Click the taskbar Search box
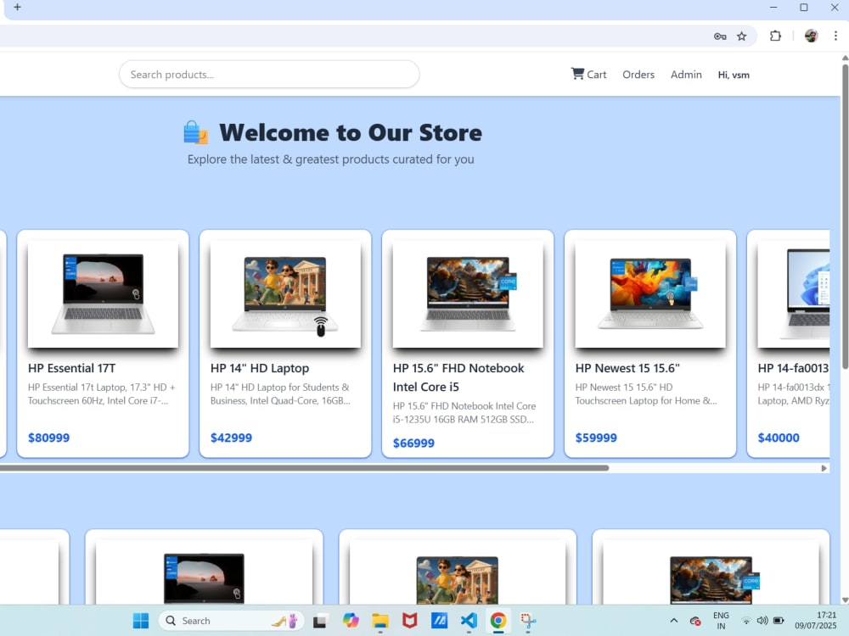 [232, 621]
